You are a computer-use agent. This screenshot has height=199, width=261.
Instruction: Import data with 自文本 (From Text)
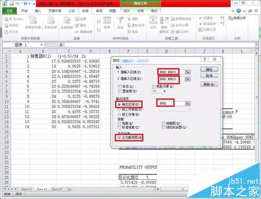pyautogui.click(x=11, y=32)
